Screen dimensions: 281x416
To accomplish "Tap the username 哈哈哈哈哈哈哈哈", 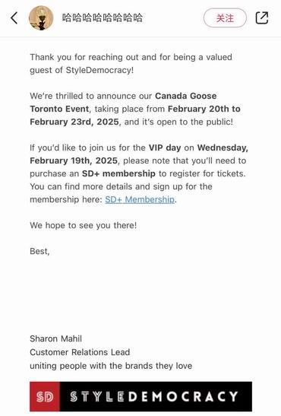I will coord(103,17).
